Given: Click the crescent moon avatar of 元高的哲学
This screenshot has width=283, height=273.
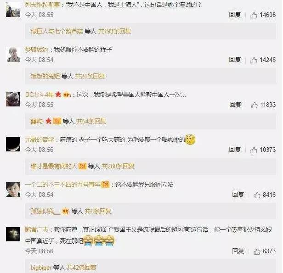Looking at the screenshot, I should (x=13, y=144).
